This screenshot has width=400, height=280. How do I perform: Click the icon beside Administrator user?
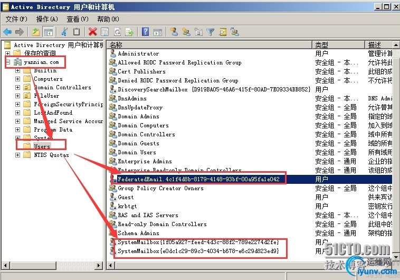coord(113,53)
